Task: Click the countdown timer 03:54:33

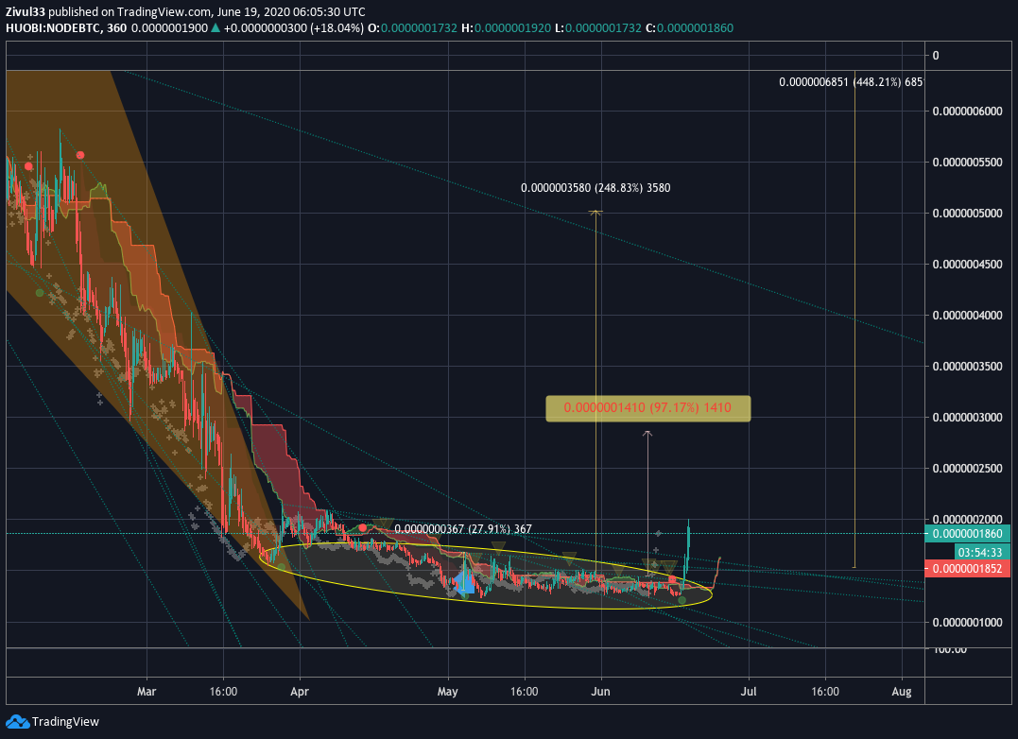Action: pos(982,552)
